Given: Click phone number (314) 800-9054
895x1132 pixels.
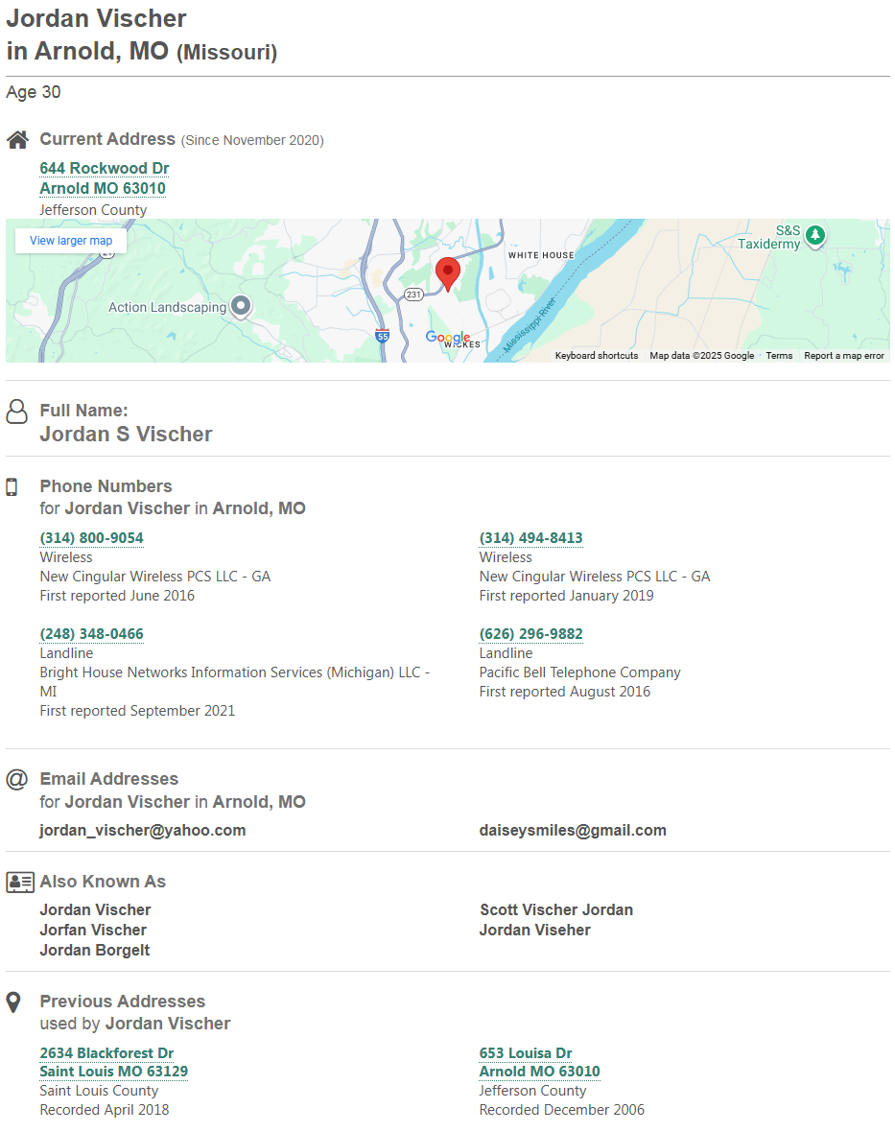Looking at the screenshot, I should coord(92,538).
